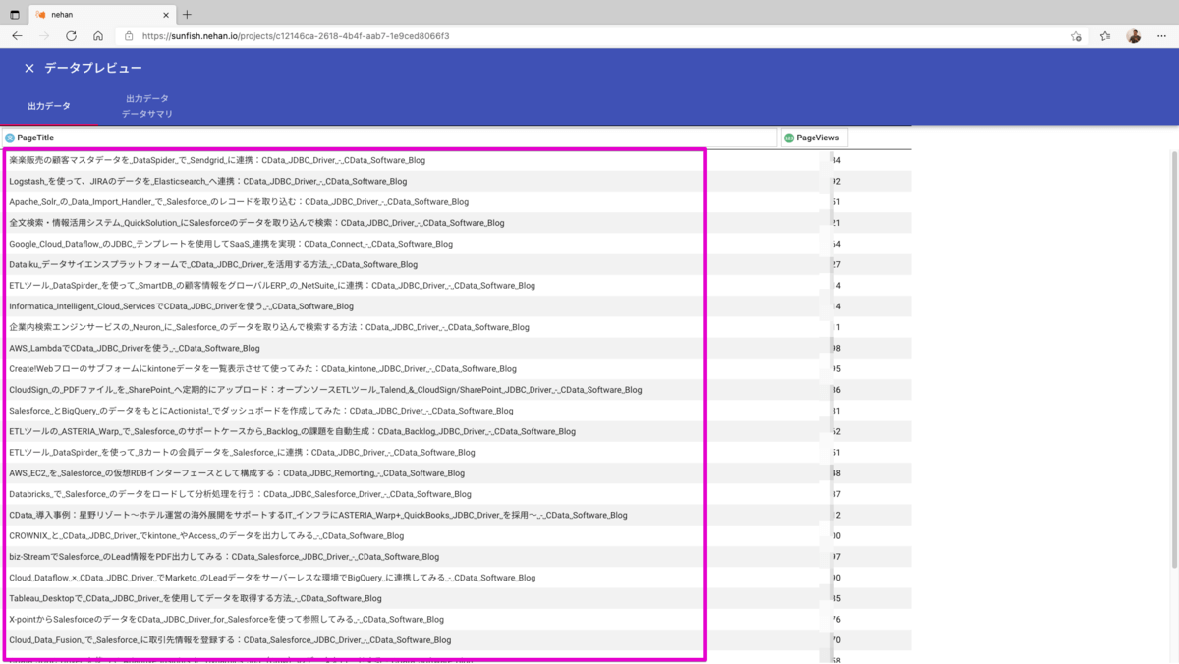Go to the browser home page
The image size is (1179, 664).
click(98, 36)
